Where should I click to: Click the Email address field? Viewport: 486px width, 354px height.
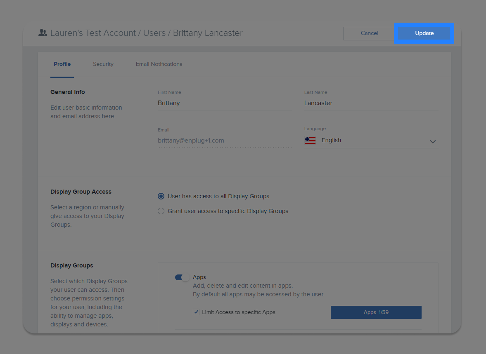coord(225,141)
